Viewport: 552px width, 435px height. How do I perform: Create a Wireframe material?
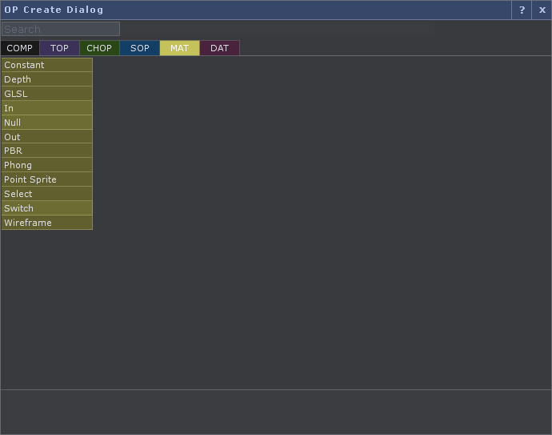pos(46,223)
